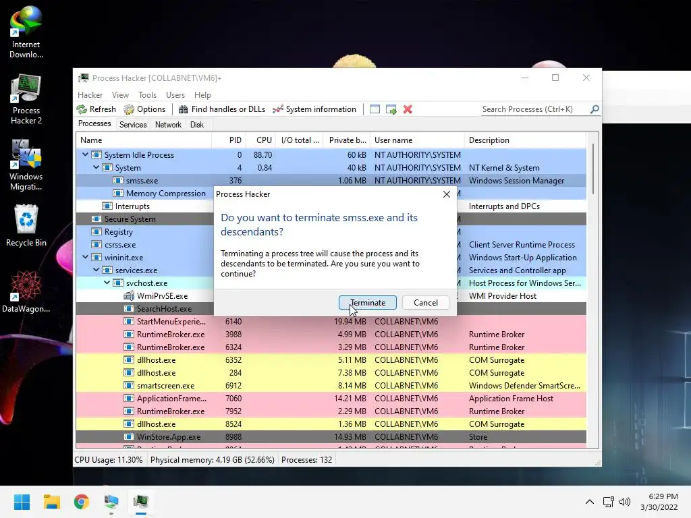This screenshot has height=518, width=691.
Task: Click the csrss.exe process icon
Action: coord(96,244)
